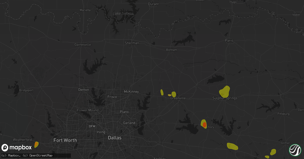Click the Greenville label
The image size is (304, 159).
(x=178, y=98)
